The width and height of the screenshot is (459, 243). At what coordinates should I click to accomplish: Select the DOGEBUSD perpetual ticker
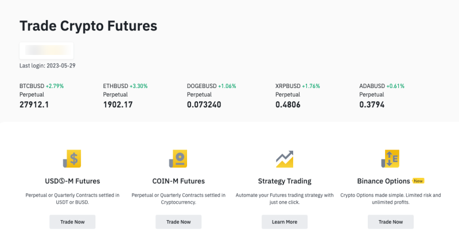[211, 95]
